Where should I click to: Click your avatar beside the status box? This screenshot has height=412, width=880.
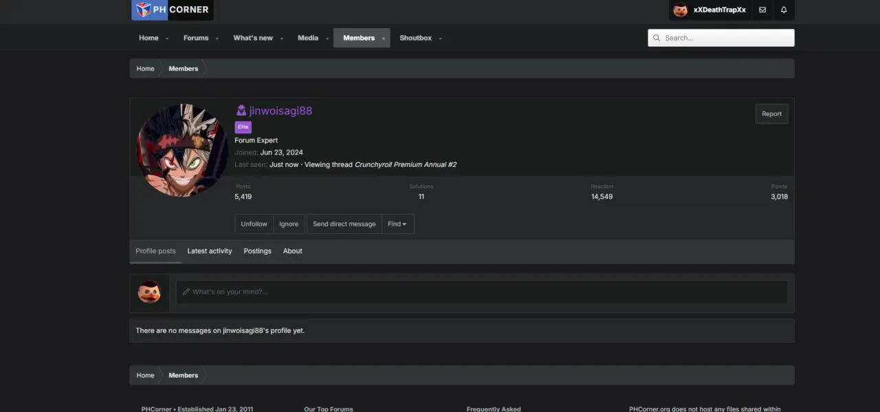point(149,292)
